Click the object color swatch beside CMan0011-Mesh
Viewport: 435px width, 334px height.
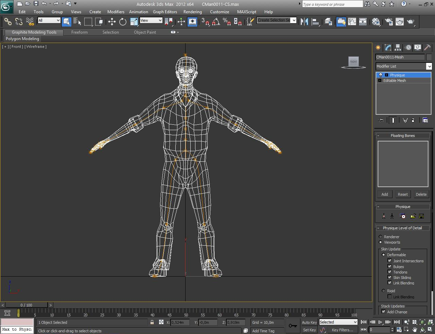[429, 57]
